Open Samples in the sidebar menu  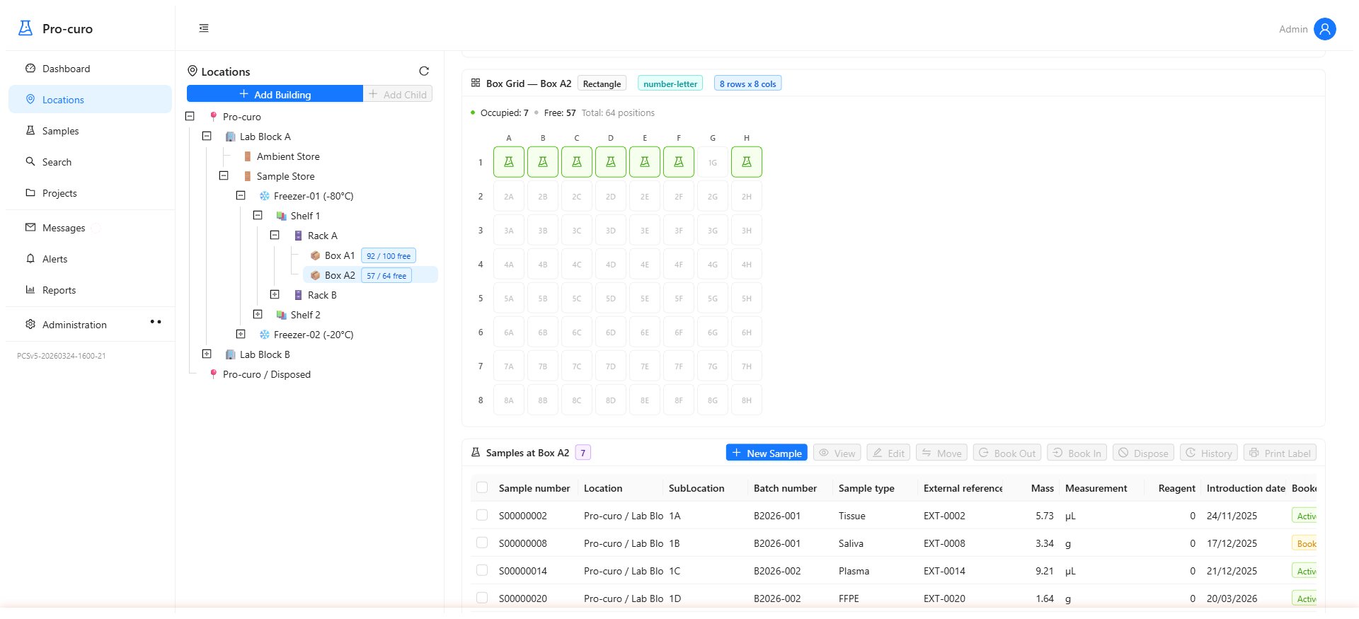tap(60, 131)
